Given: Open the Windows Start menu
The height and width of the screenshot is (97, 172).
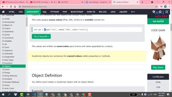Looking at the screenshot, I should (x=3, y=95).
